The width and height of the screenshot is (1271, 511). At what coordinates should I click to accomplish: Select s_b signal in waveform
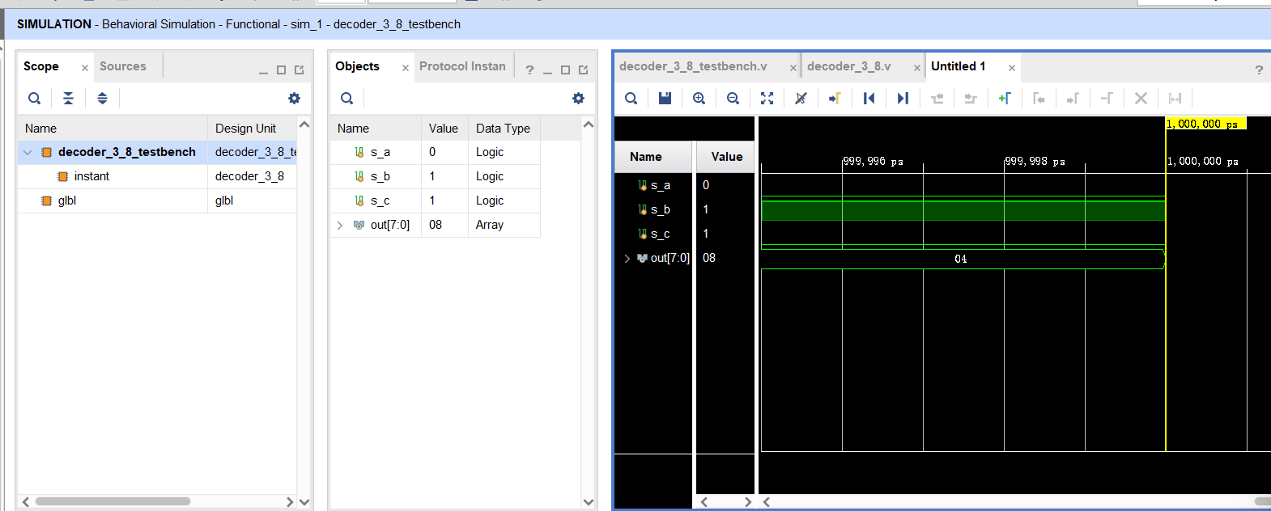click(x=660, y=209)
